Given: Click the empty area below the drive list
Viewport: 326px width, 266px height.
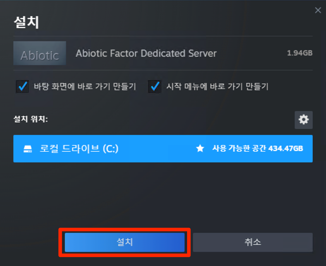Looking at the screenshot, I should point(163,195).
